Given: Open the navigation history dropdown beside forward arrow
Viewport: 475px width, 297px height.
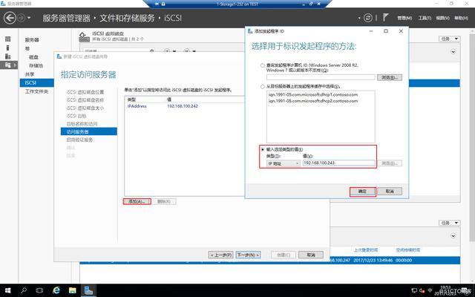Looking at the screenshot, I should tap(29, 18).
